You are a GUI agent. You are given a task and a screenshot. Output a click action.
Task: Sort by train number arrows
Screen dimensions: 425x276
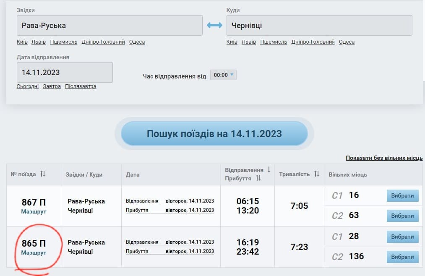(x=43, y=174)
